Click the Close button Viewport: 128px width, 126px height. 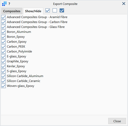(x=117, y=121)
